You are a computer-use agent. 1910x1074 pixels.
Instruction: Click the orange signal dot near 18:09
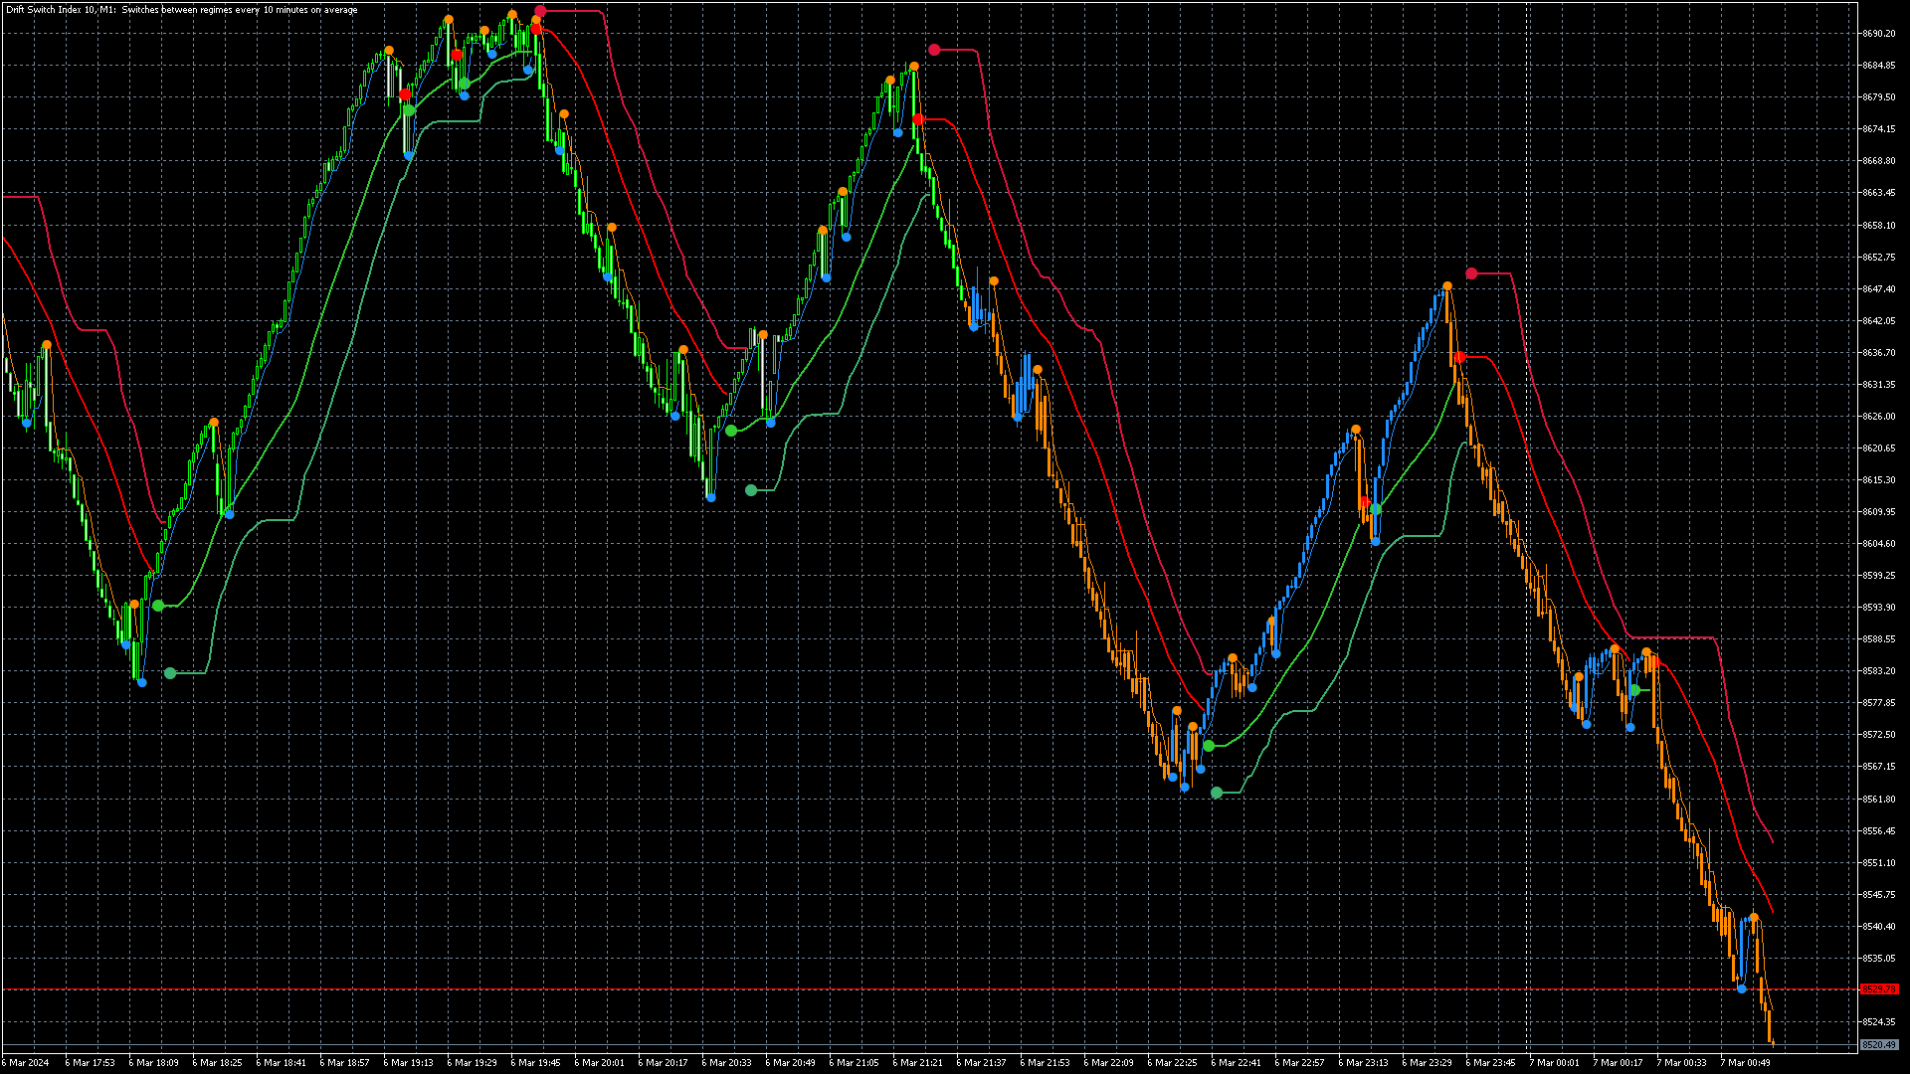coord(132,603)
